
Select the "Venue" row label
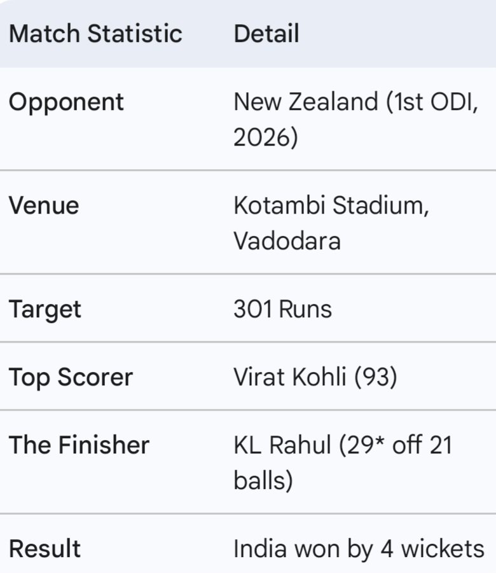tap(43, 205)
